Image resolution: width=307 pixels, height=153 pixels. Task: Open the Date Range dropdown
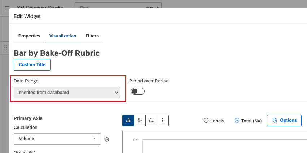click(x=67, y=93)
